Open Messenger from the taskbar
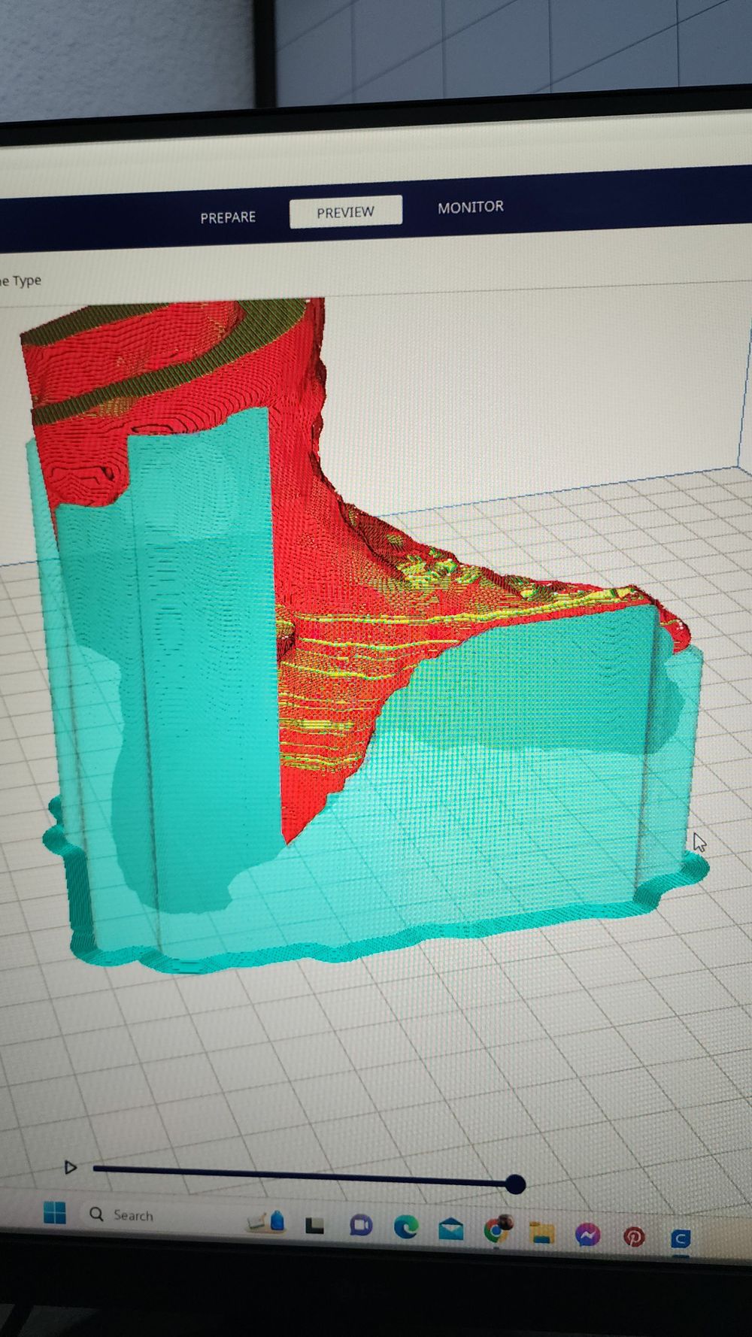 (x=587, y=1235)
